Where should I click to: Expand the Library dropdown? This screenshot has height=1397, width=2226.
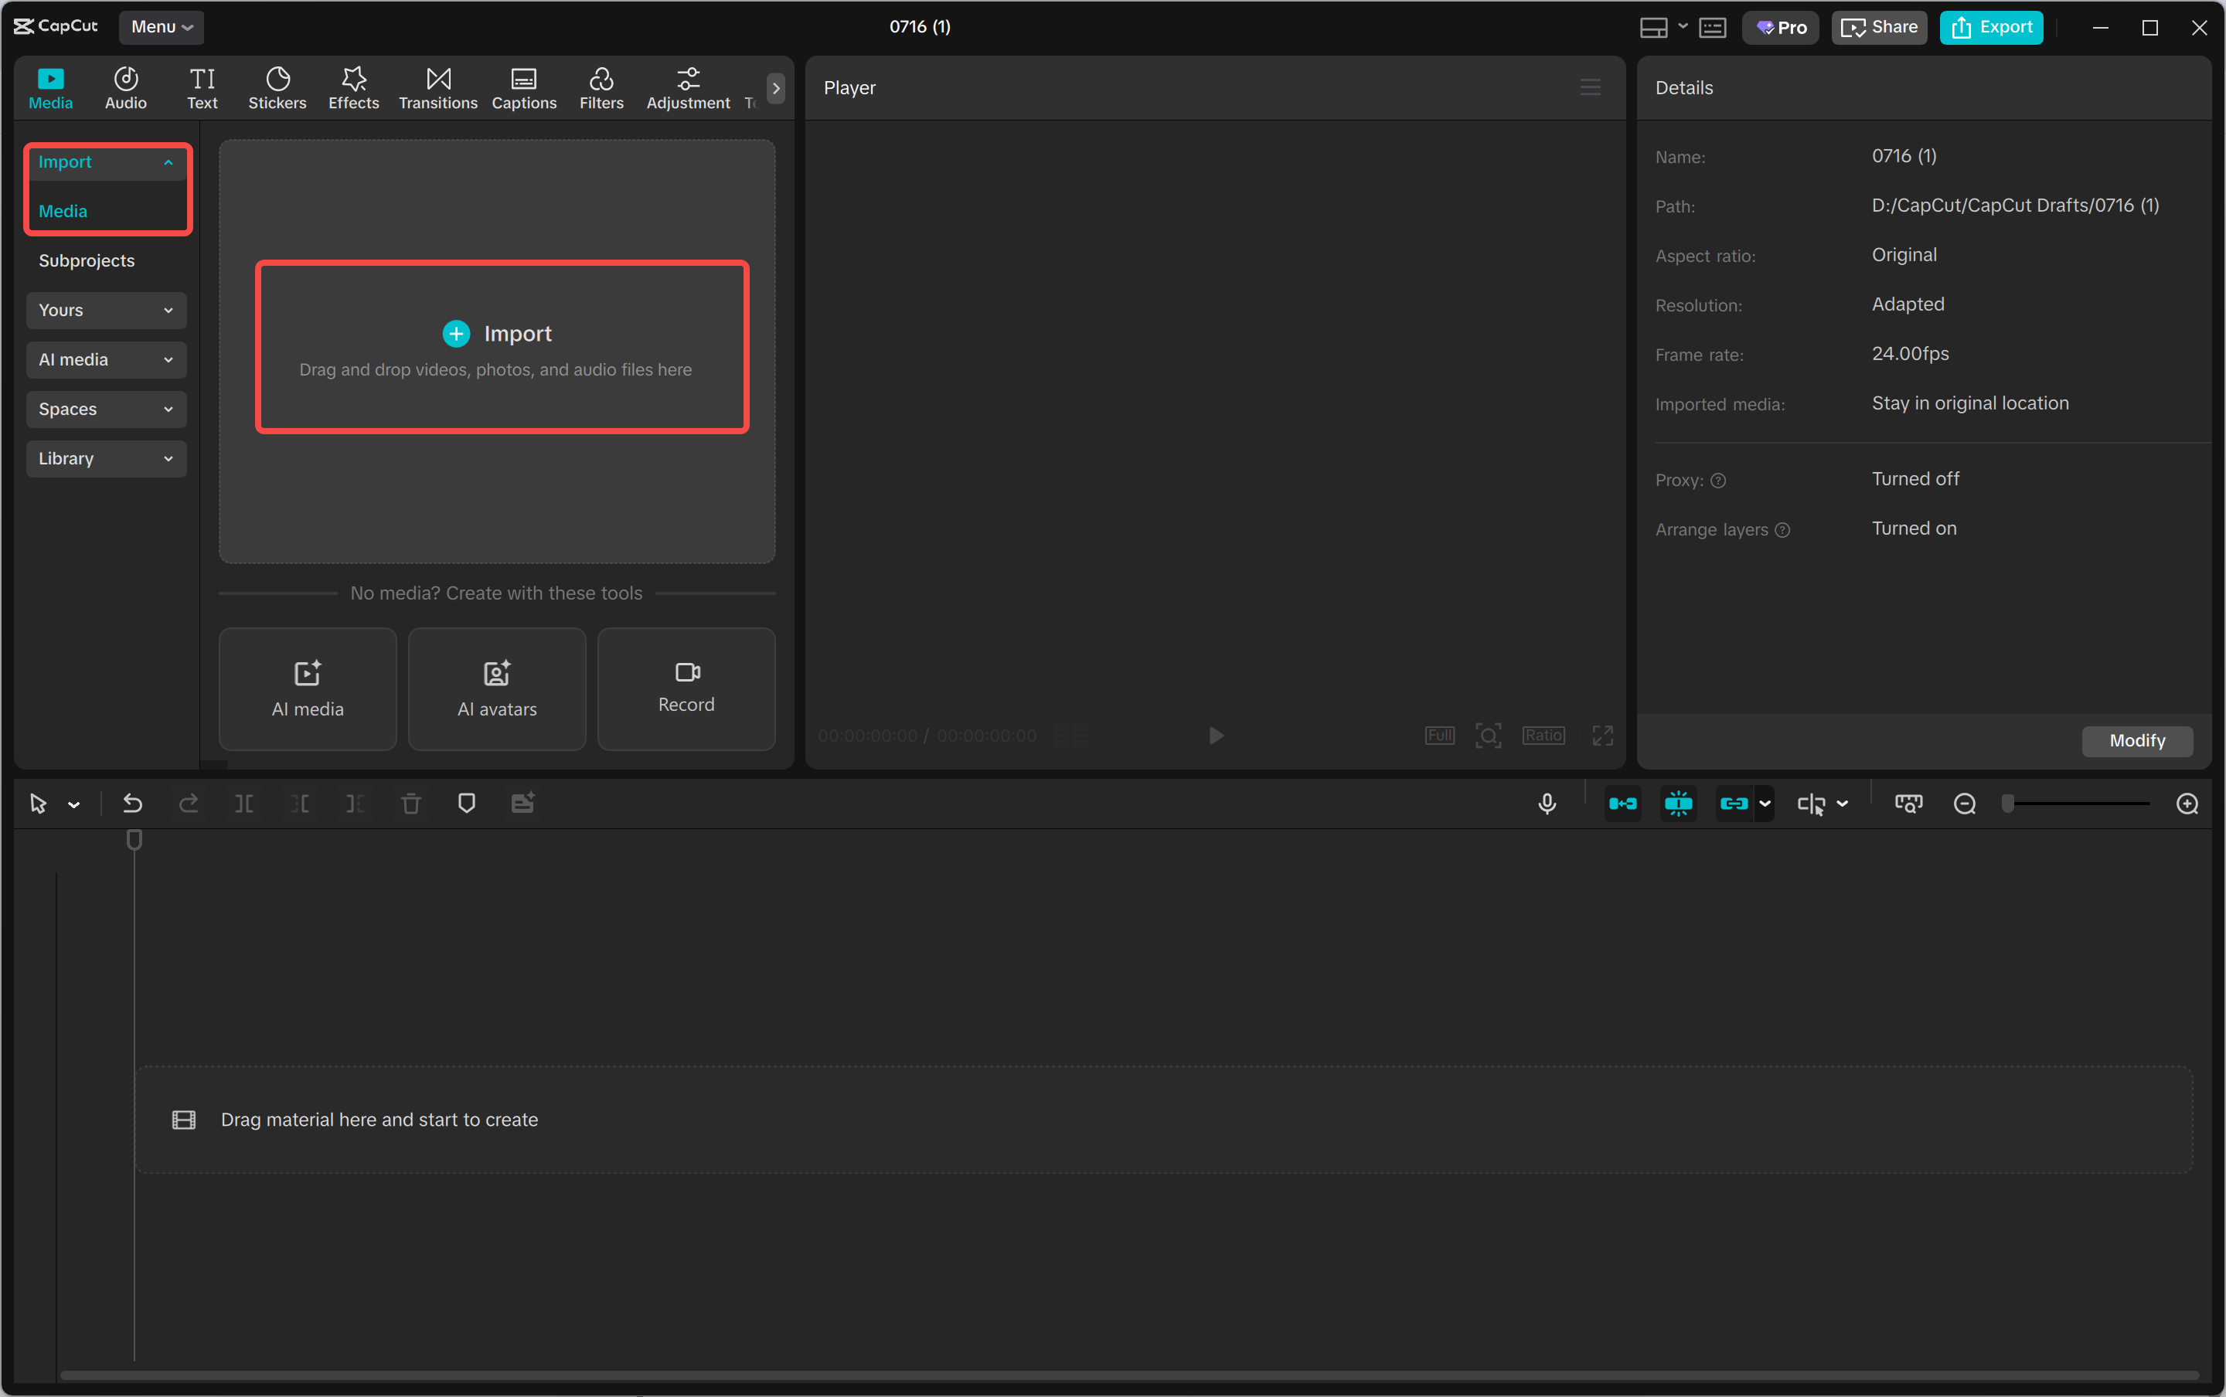click(x=106, y=458)
